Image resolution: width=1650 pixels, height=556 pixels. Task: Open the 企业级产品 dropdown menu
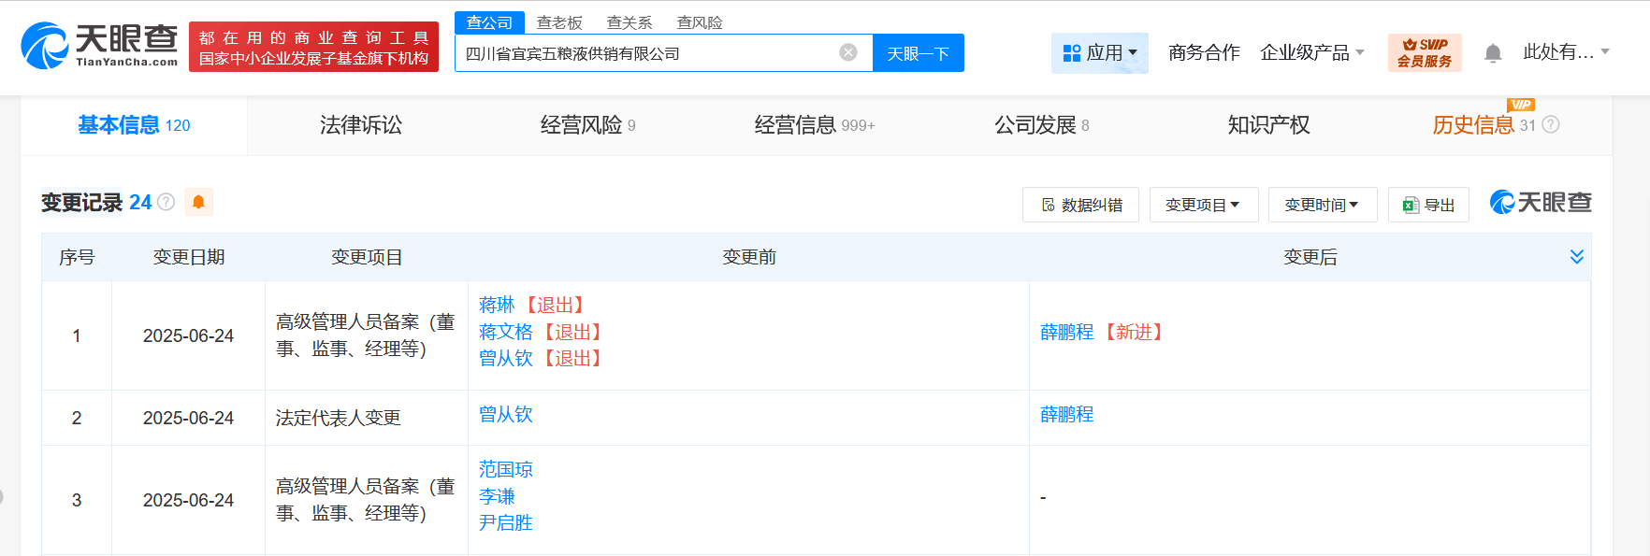coord(1311,53)
